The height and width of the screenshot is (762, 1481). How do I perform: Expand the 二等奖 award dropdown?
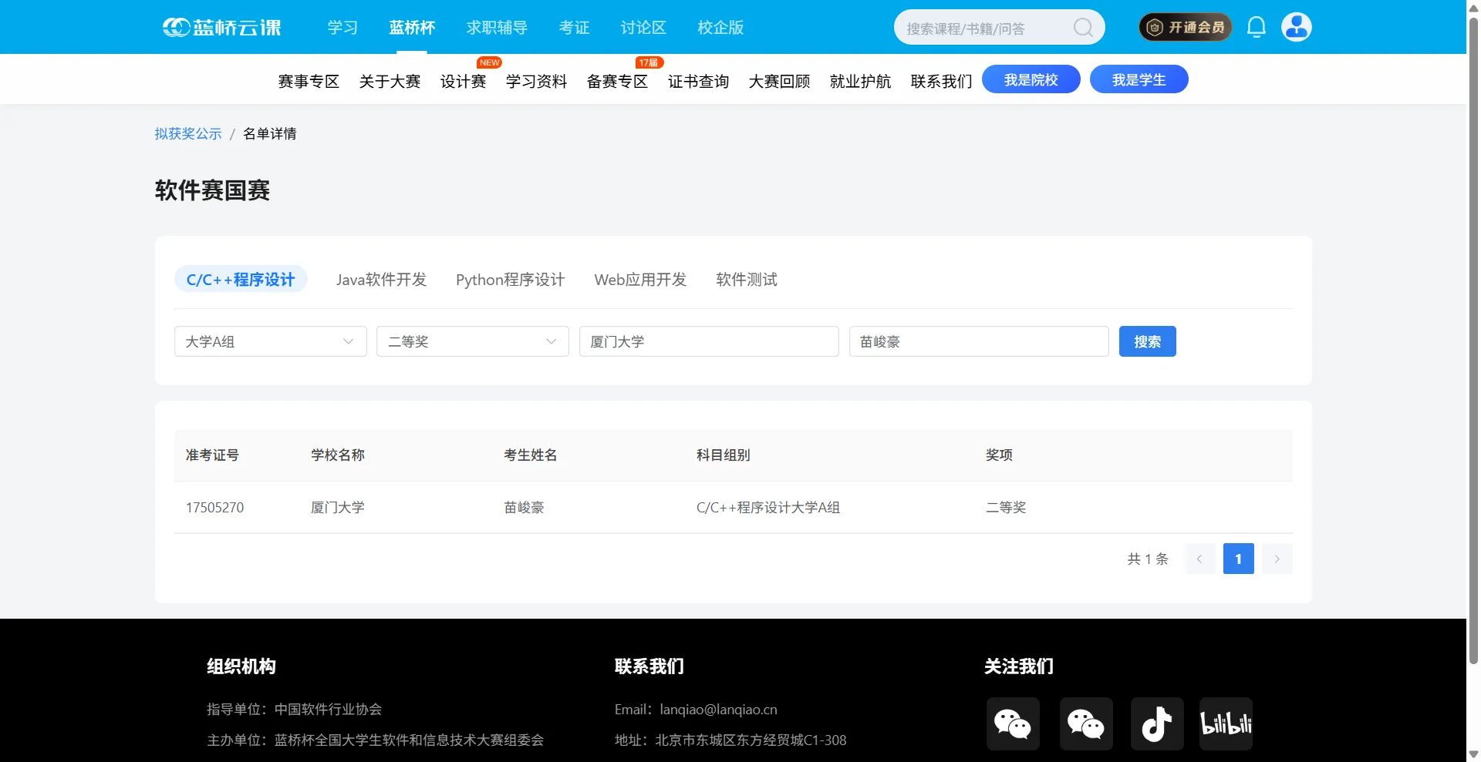tap(473, 341)
